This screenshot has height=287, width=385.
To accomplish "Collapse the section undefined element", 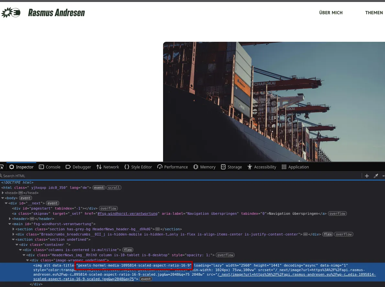I will click(13, 239).
